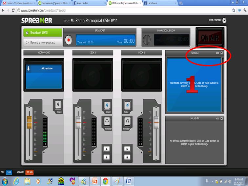Click the system tray volume icon
248x186 pixels.
point(230,181)
